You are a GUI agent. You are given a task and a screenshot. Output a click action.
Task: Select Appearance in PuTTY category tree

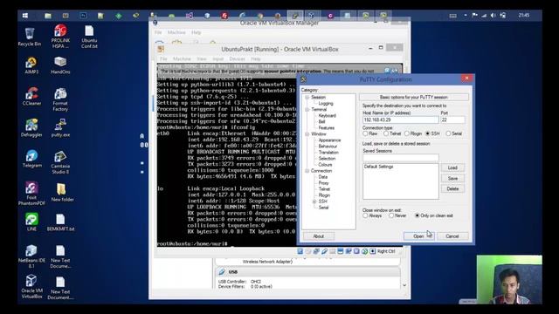coord(329,140)
